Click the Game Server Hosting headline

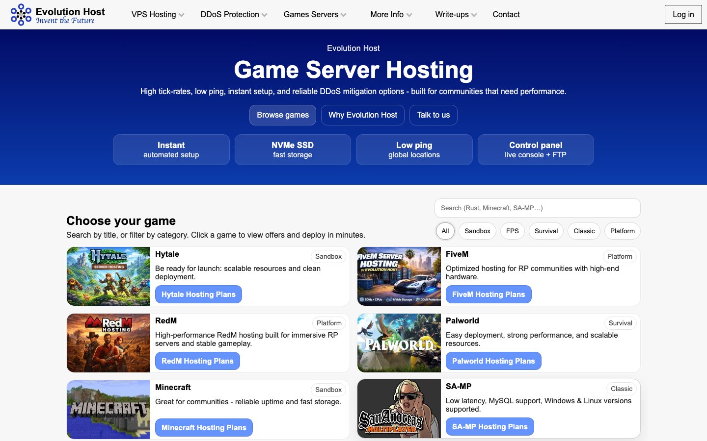353,70
